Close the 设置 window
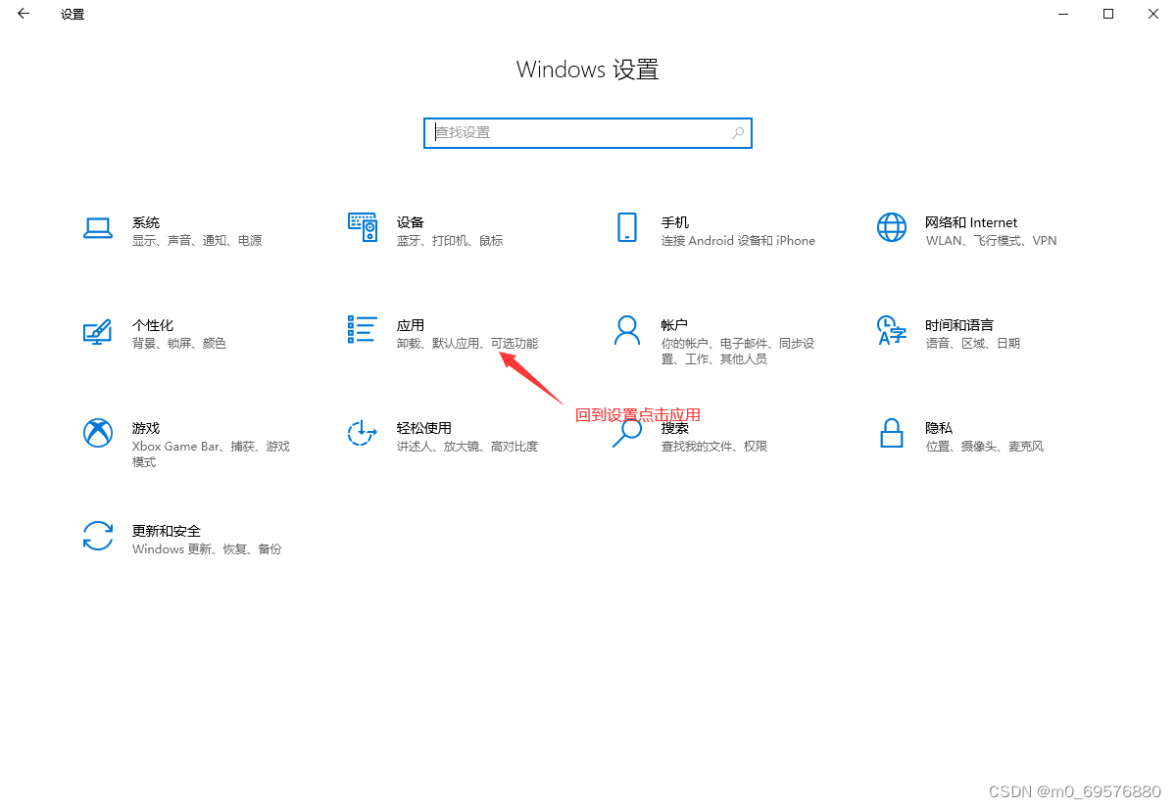This screenshot has width=1176, height=809. click(x=1153, y=14)
